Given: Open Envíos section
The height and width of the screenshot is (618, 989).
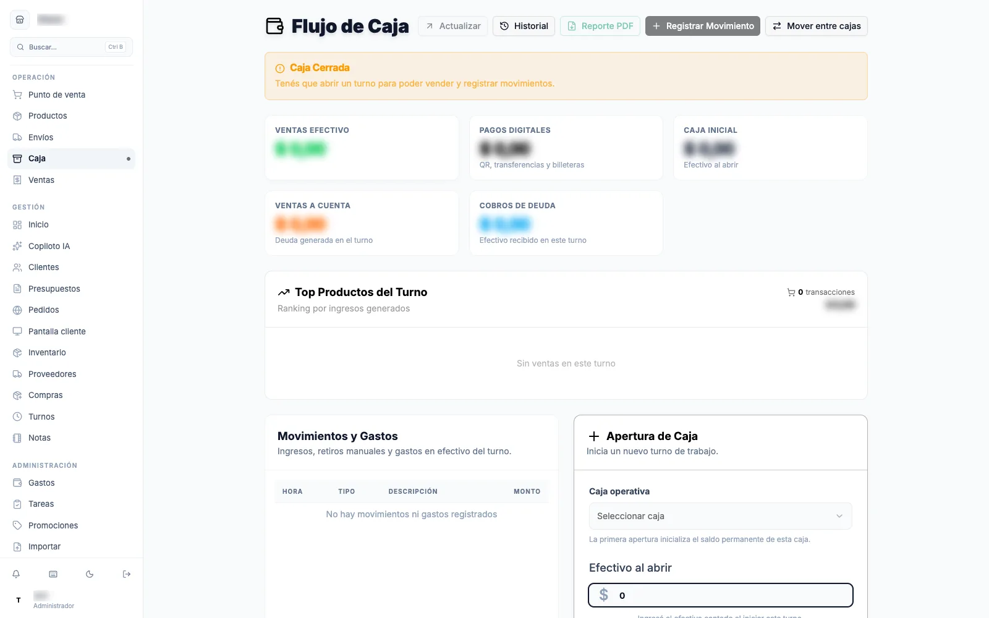Looking at the screenshot, I should [x=71, y=137].
